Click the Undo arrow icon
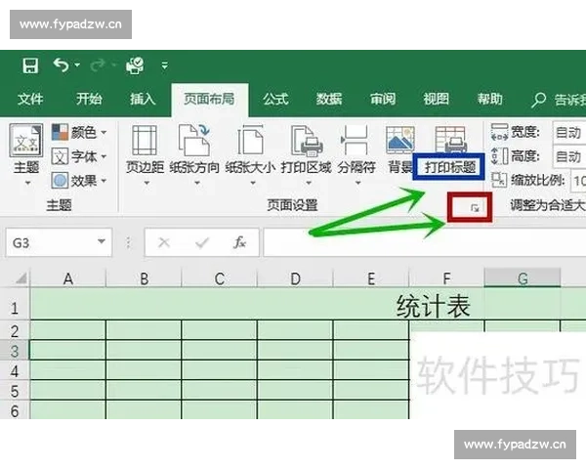 click(61, 65)
